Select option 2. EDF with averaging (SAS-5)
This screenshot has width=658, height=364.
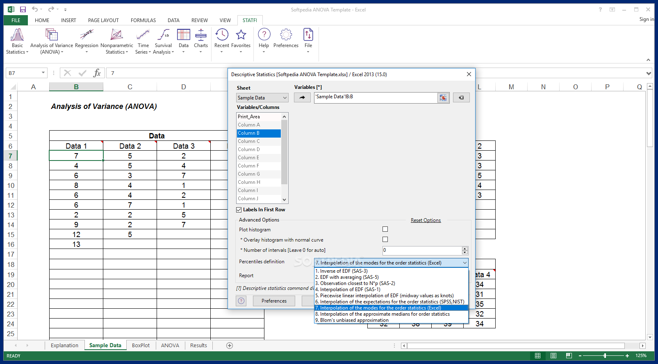391,277
